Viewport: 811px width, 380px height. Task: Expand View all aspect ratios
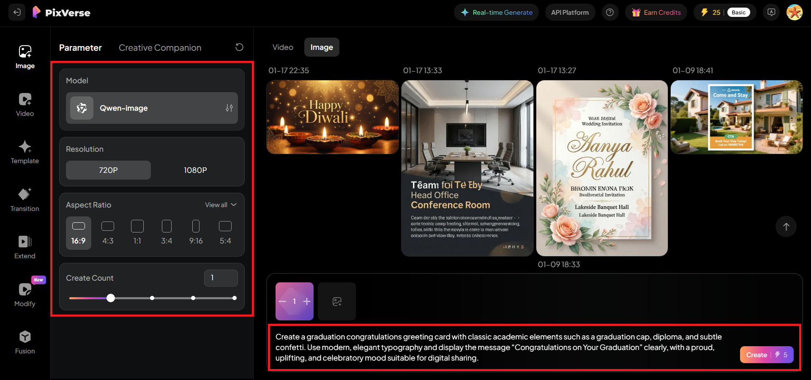pos(221,205)
